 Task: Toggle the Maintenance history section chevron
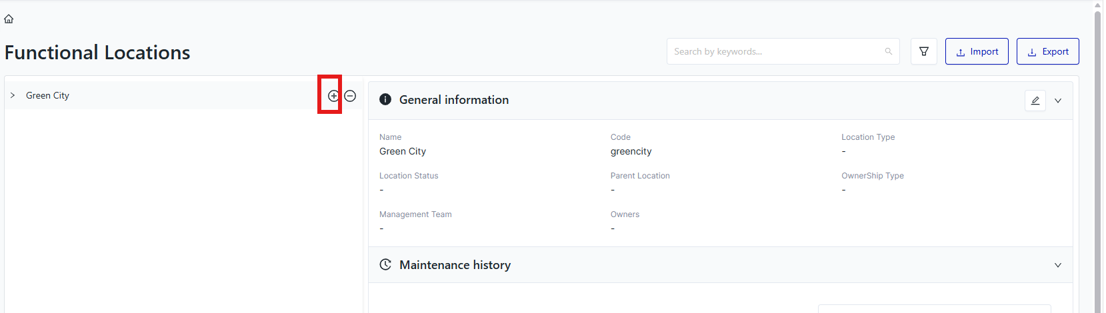click(1058, 265)
